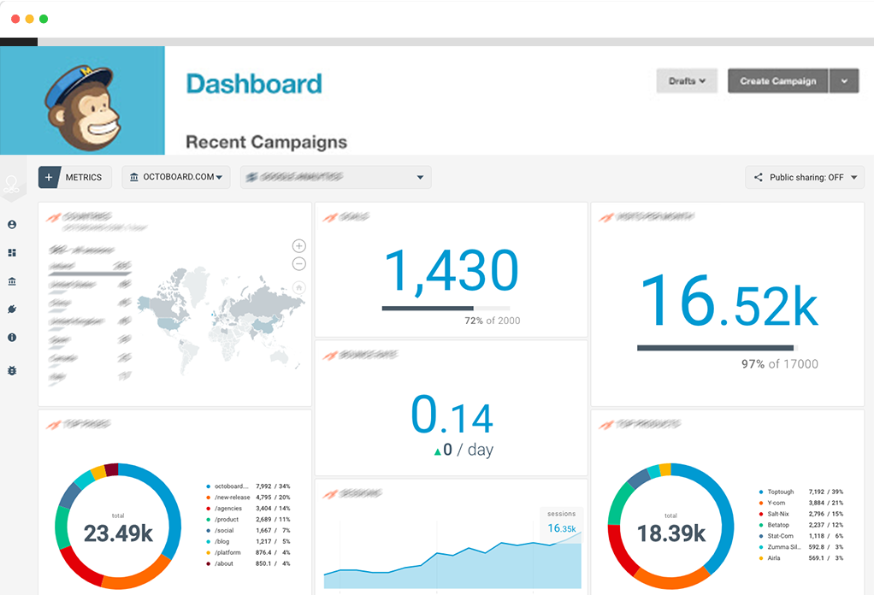The image size is (874, 595).
Task: Click the Dashboard heading
Action: pos(254,84)
